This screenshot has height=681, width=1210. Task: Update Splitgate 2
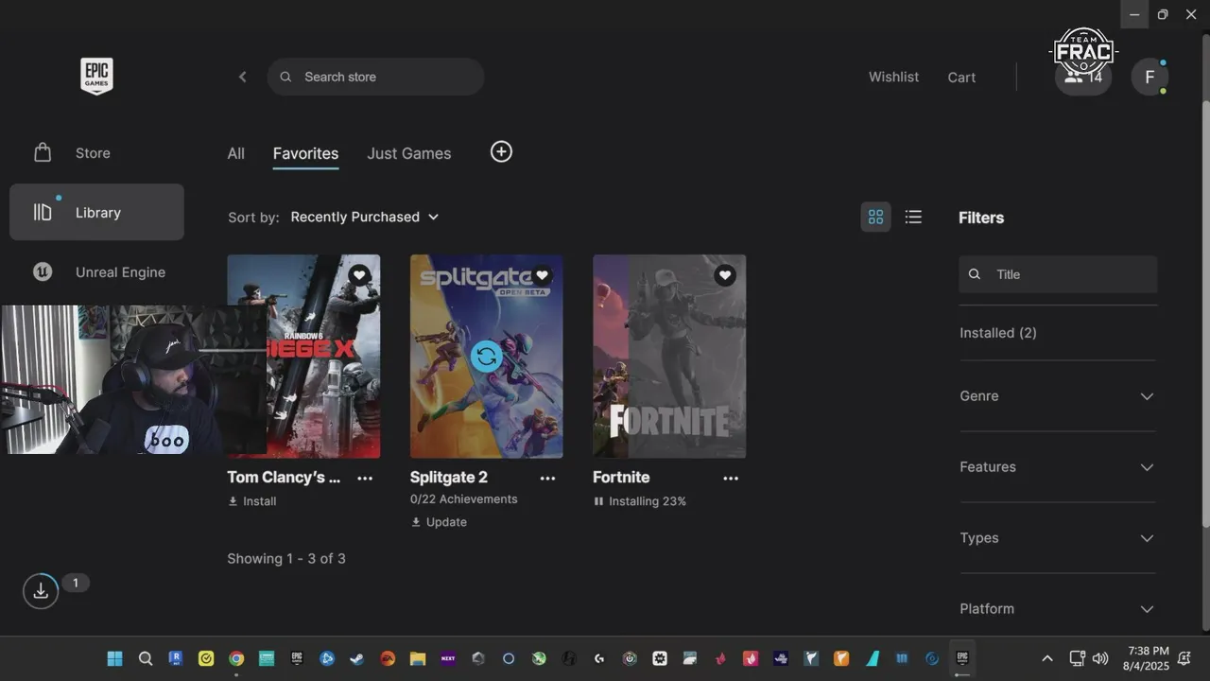(439, 522)
